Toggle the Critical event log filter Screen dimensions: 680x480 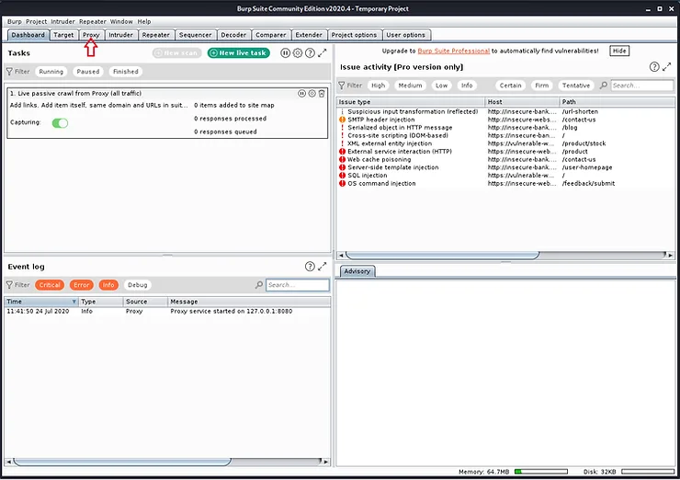50,285
